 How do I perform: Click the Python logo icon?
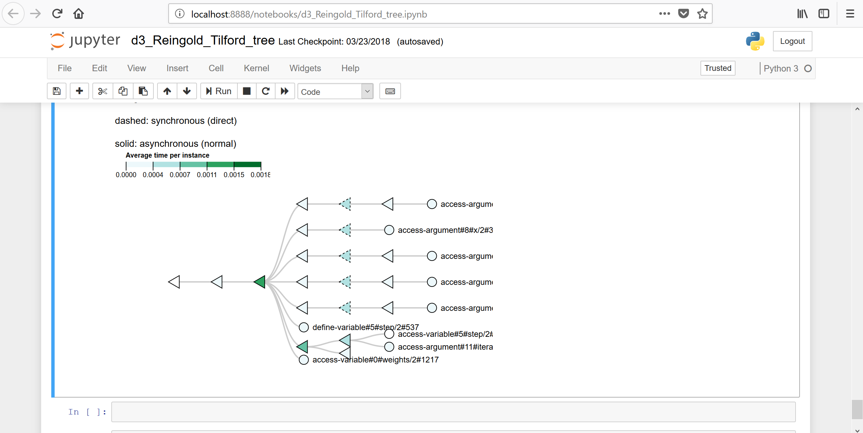755,41
